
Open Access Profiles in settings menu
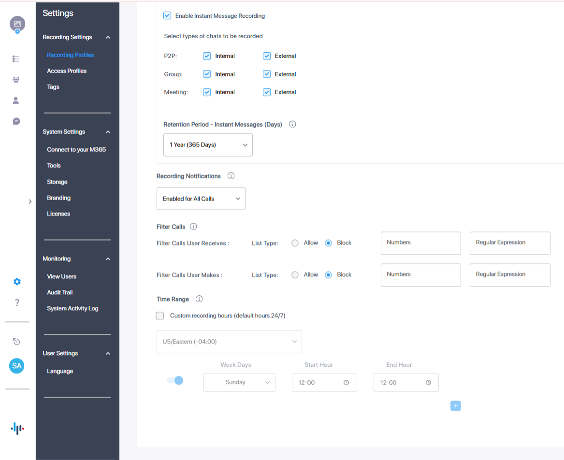tap(67, 71)
